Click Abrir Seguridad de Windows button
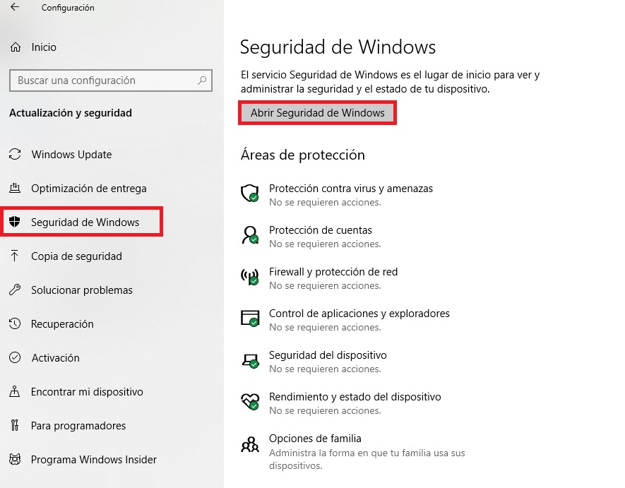625x488 pixels. [317, 113]
